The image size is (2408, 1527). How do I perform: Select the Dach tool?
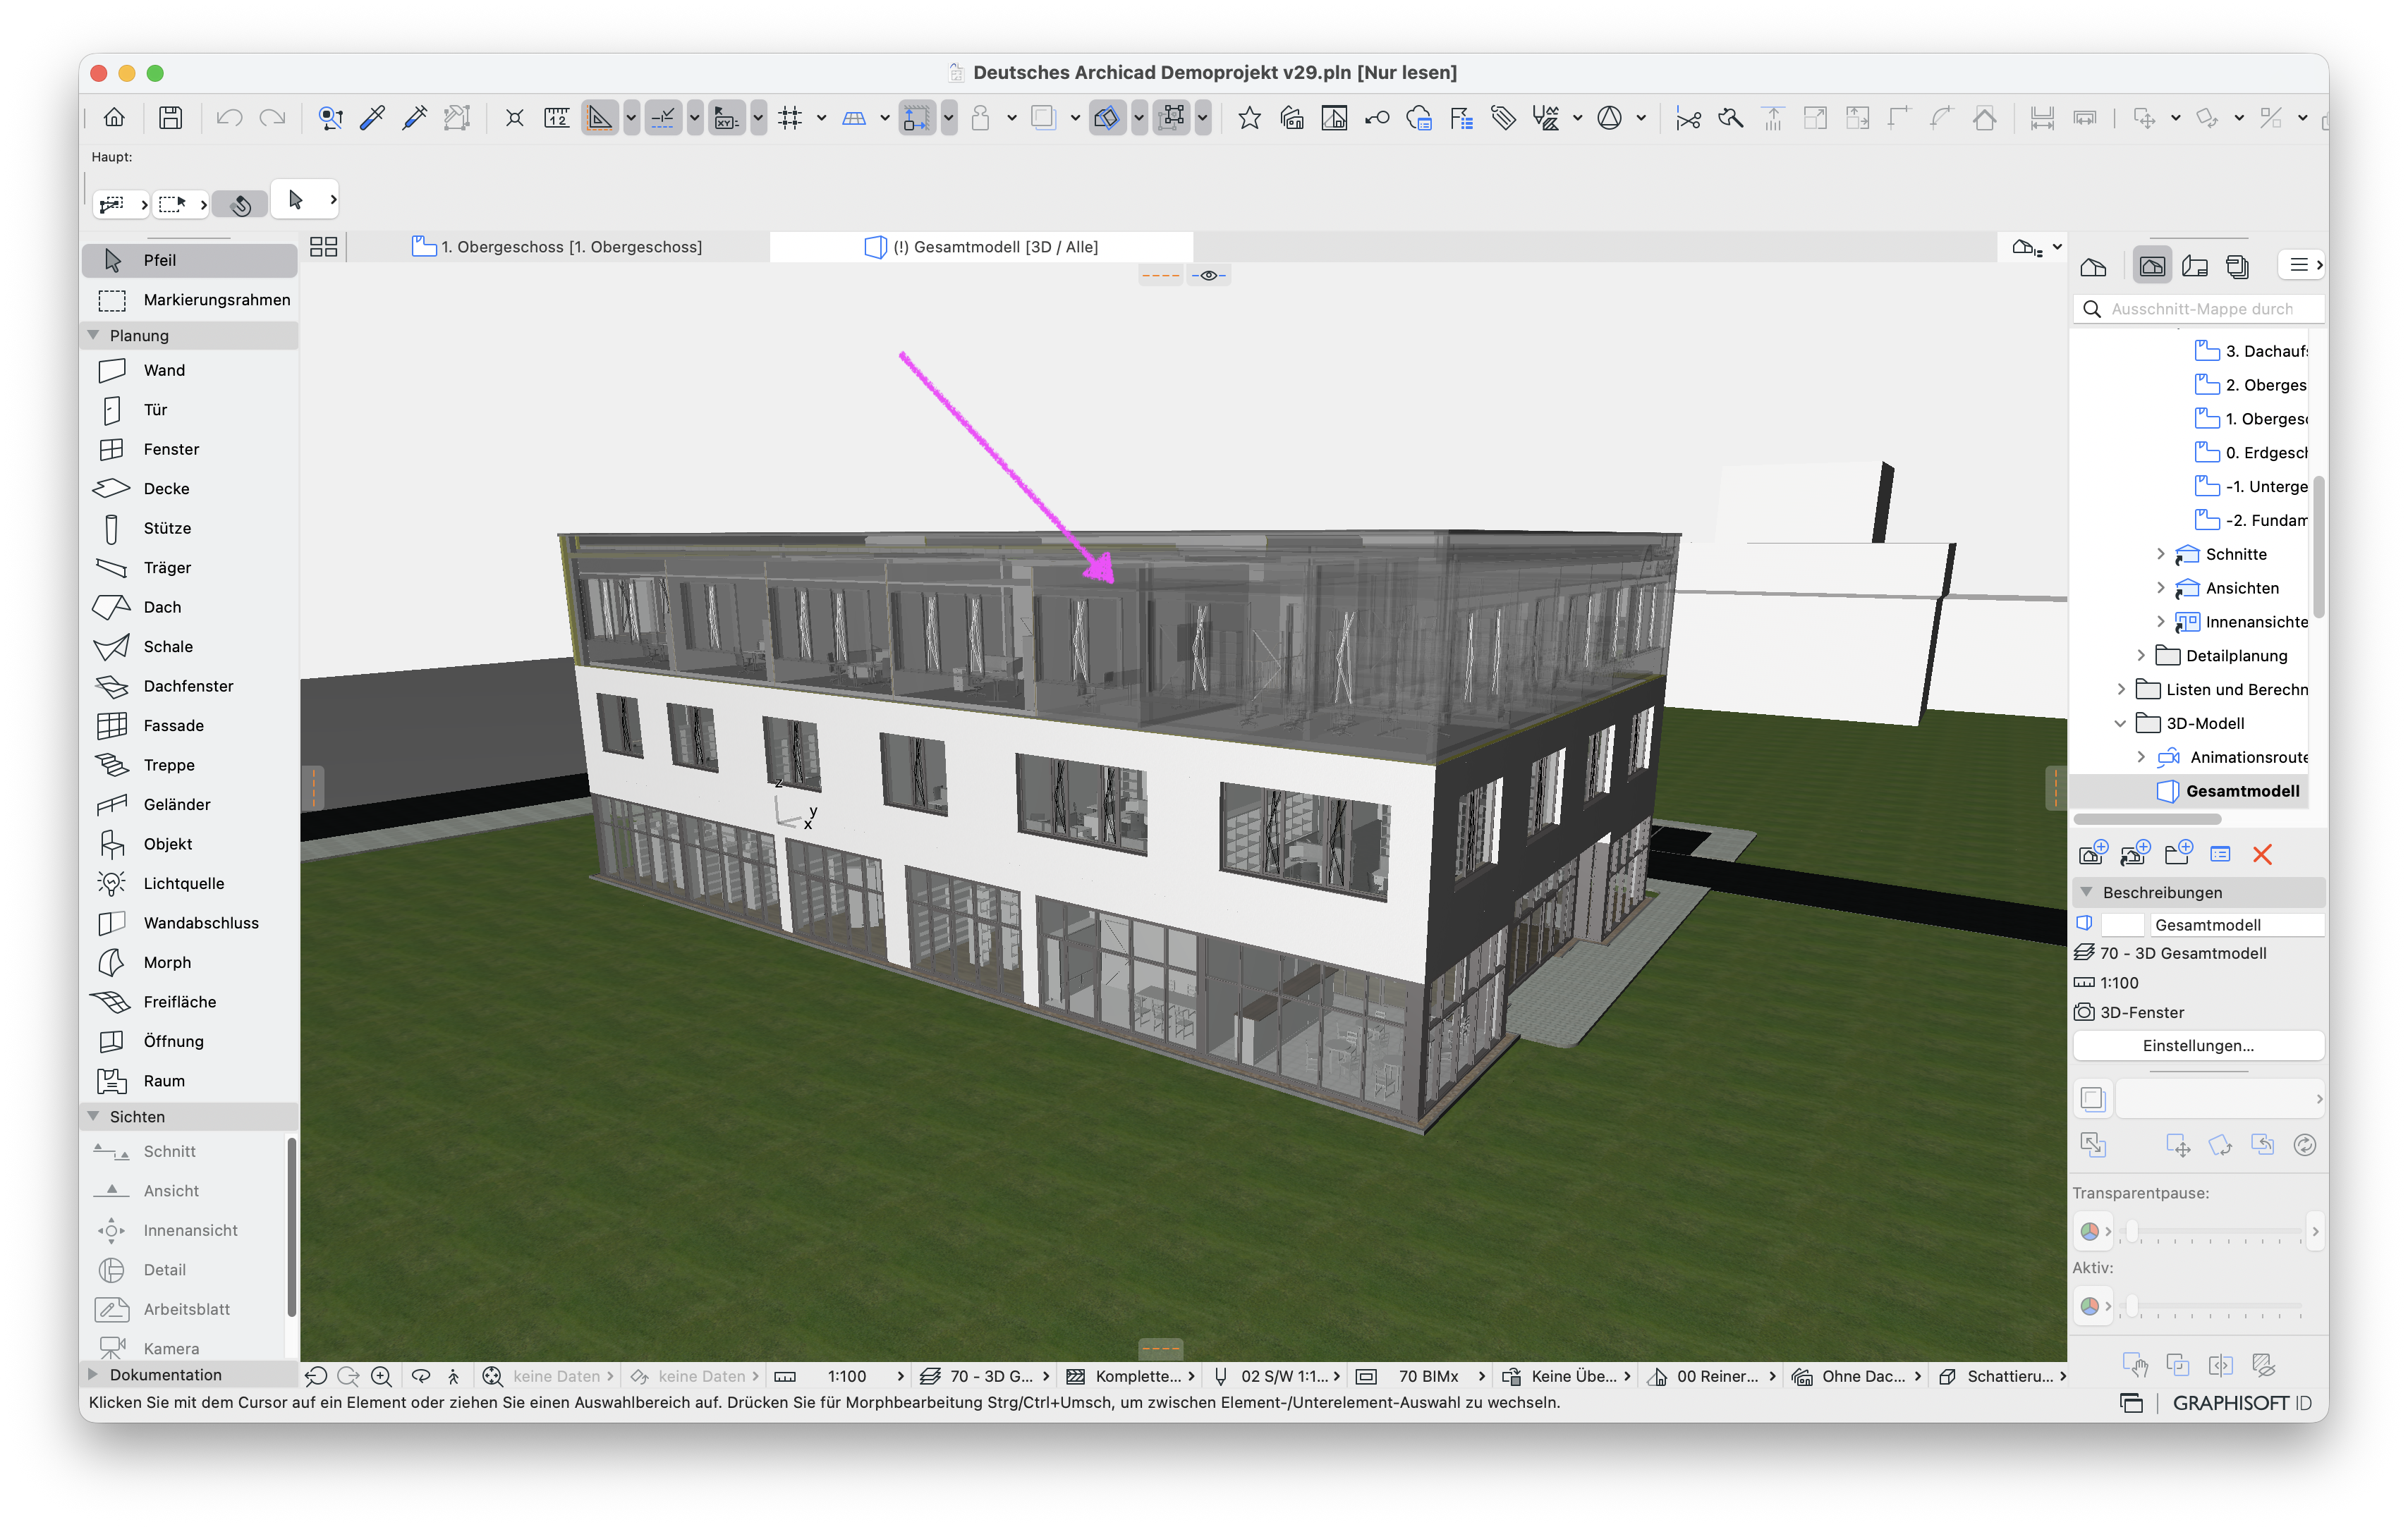tap(190, 606)
